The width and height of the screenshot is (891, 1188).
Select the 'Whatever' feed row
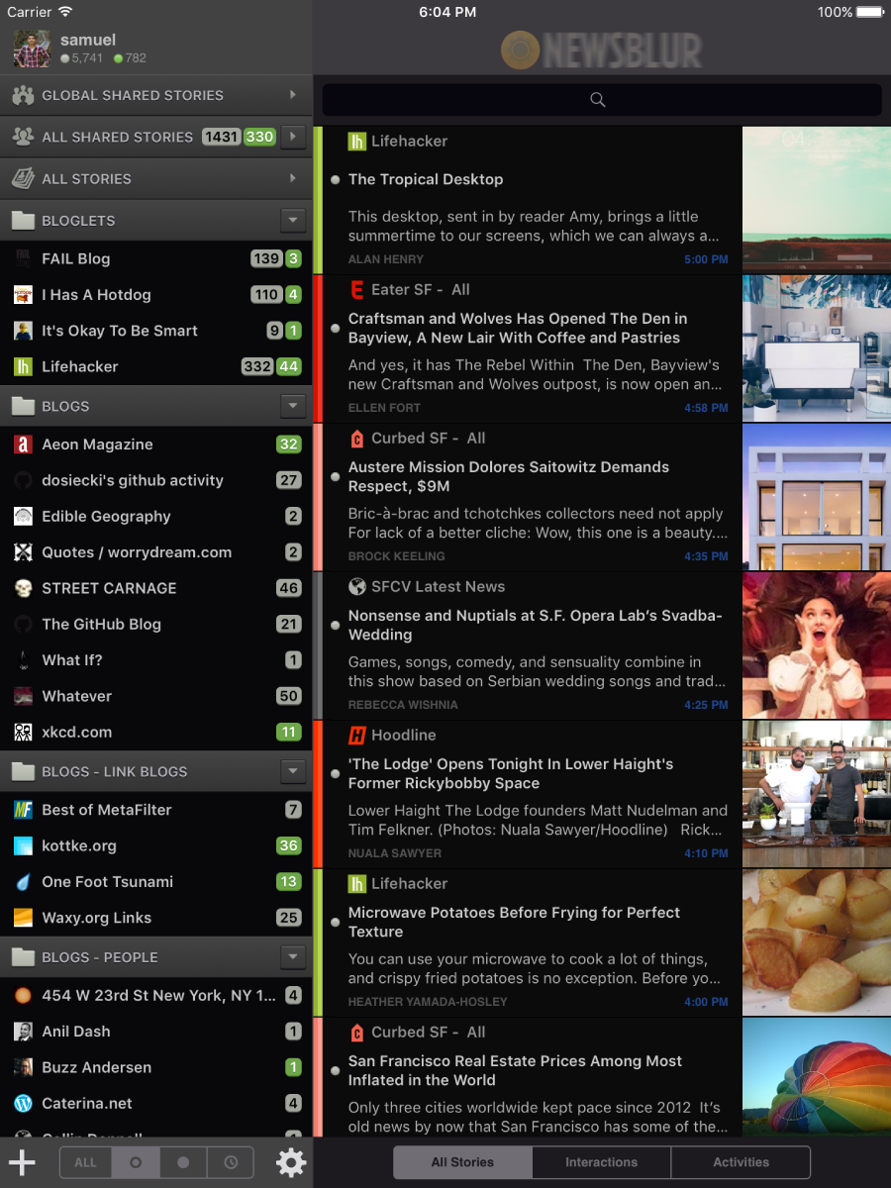[156, 696]
